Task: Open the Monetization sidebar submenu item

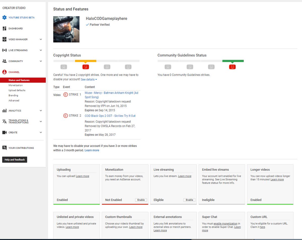Action: click(16, 85)
